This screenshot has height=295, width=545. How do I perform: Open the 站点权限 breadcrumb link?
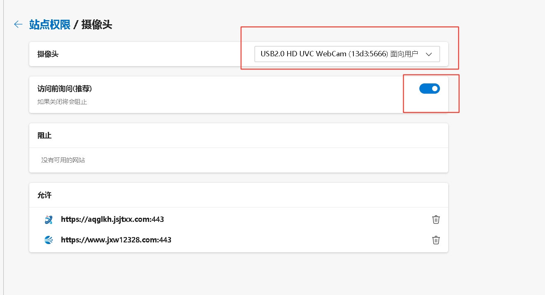(x=50, y=25)
